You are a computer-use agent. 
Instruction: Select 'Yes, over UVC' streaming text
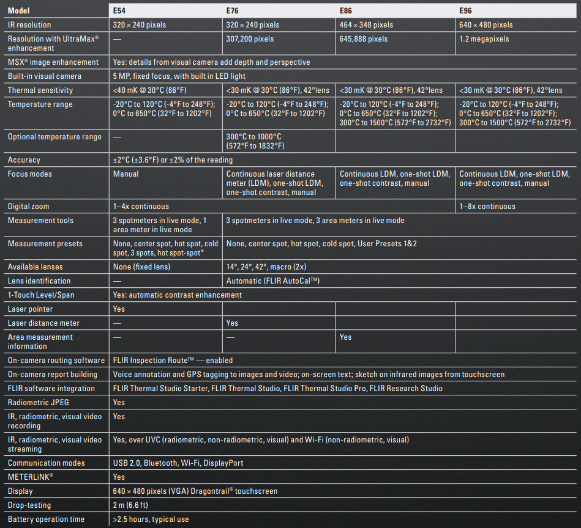pos(137,440)
